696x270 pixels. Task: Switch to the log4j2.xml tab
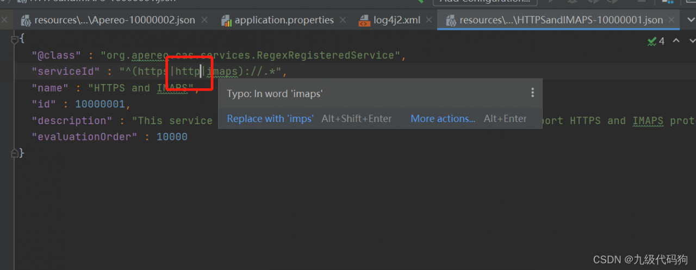pos(397,21)
